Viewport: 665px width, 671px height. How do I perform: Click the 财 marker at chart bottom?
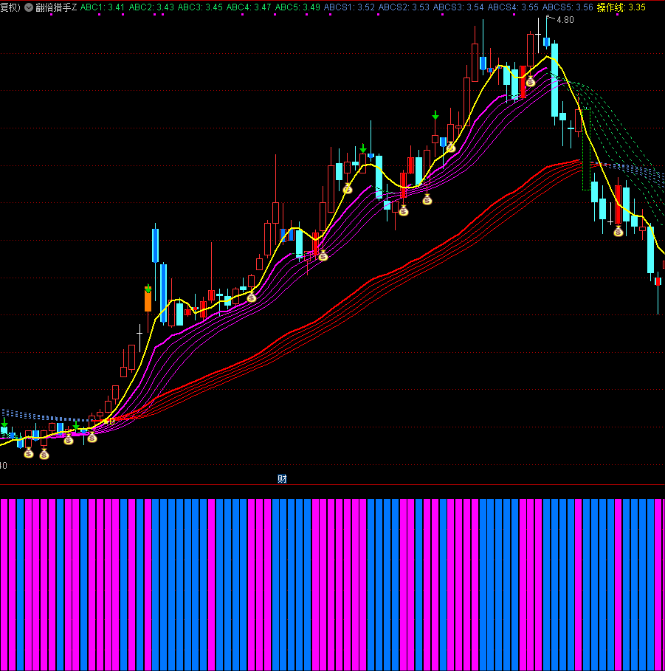coord(282,478)
